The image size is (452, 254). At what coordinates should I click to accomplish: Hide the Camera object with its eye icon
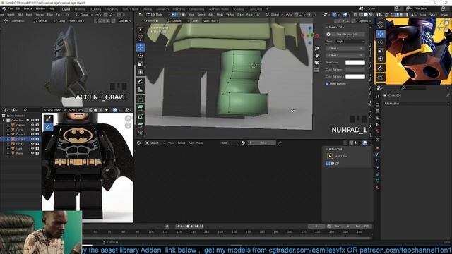pos(32,125)
